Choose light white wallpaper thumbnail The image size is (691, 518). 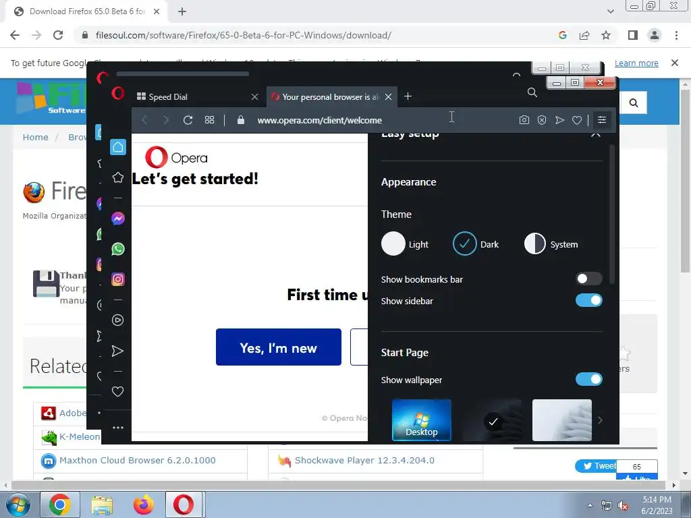point(562,420)
